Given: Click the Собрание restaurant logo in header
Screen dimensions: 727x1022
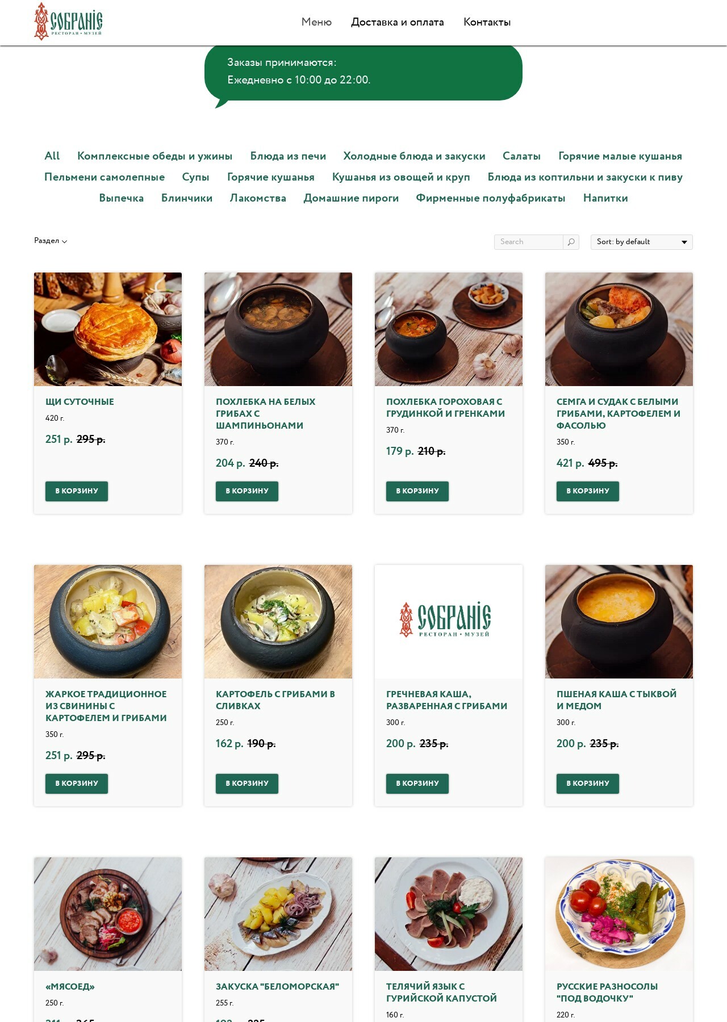Looking at the screenshot, I should pos(69,22).
